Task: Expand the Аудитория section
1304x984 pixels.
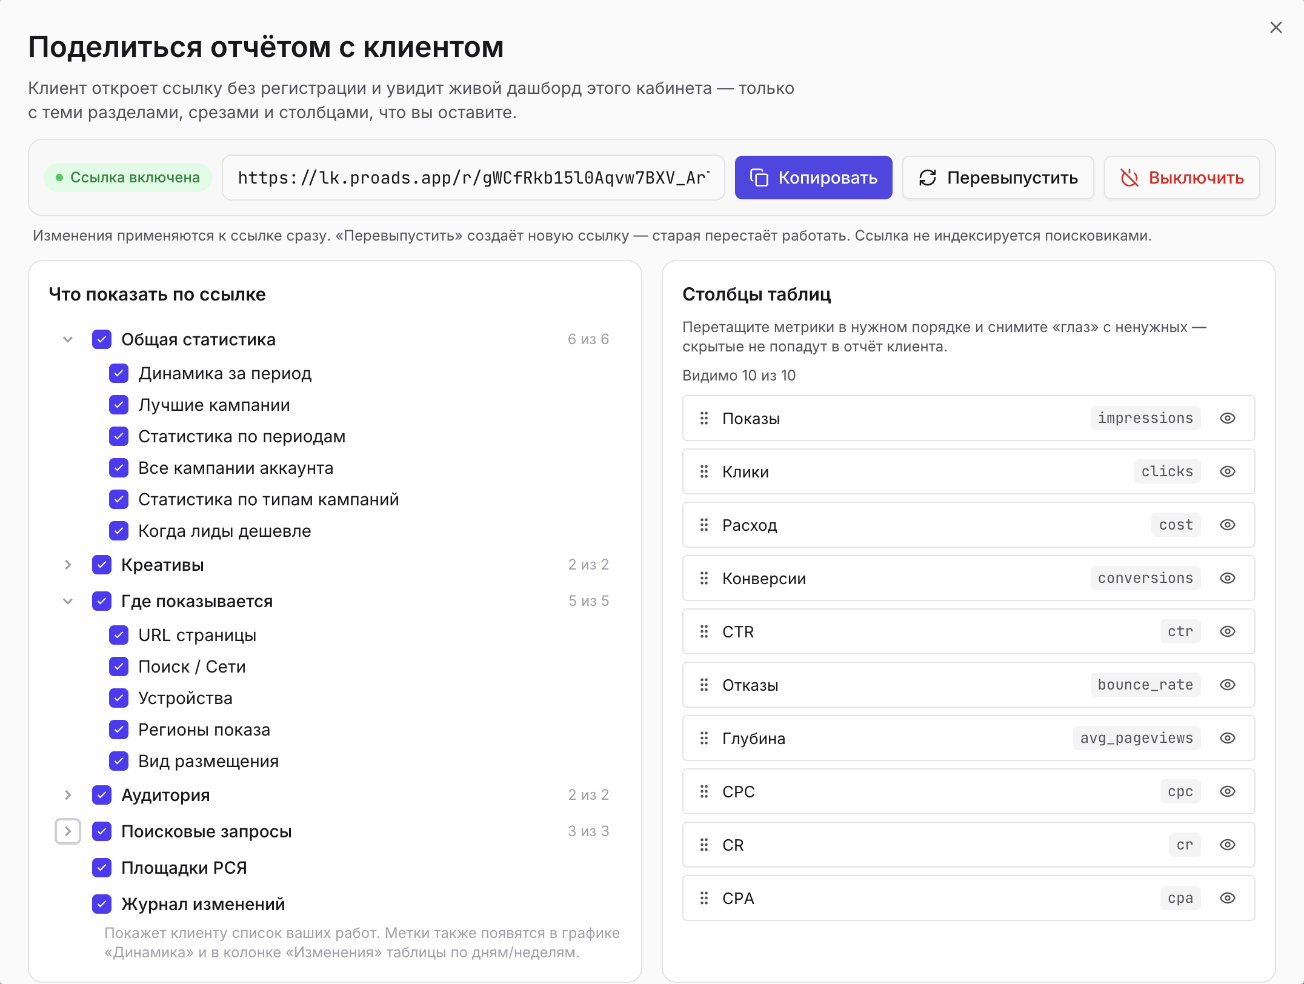Action: (x=68, y=795)
